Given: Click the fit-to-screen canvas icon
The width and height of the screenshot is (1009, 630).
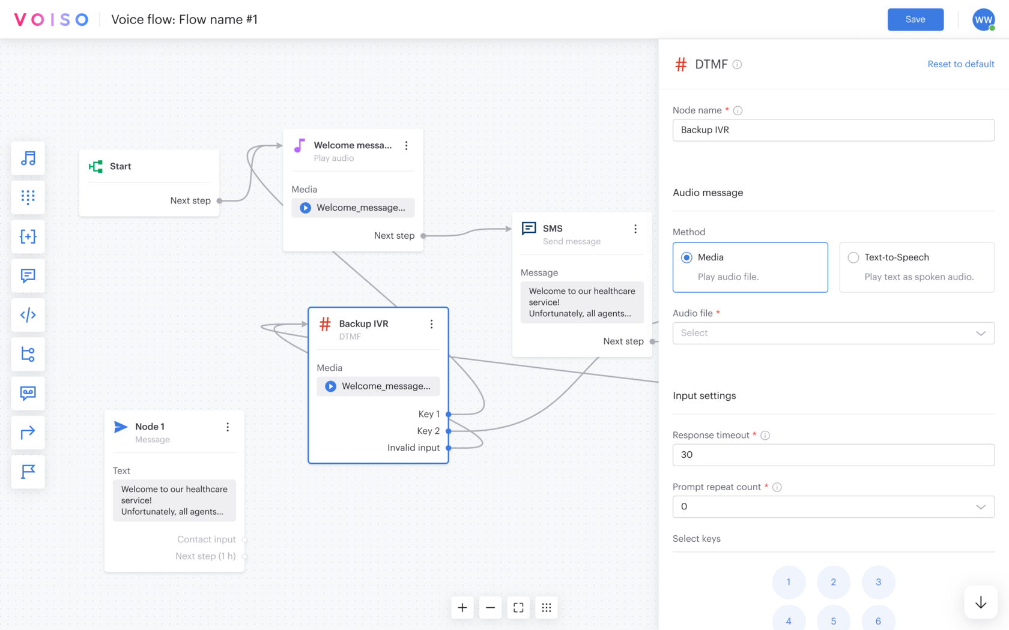Looking at the screenshot, I should point(518,608).
